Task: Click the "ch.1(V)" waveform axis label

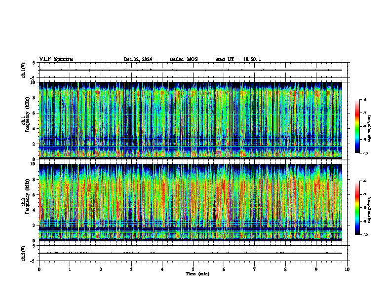Action: tap(24, 70)
